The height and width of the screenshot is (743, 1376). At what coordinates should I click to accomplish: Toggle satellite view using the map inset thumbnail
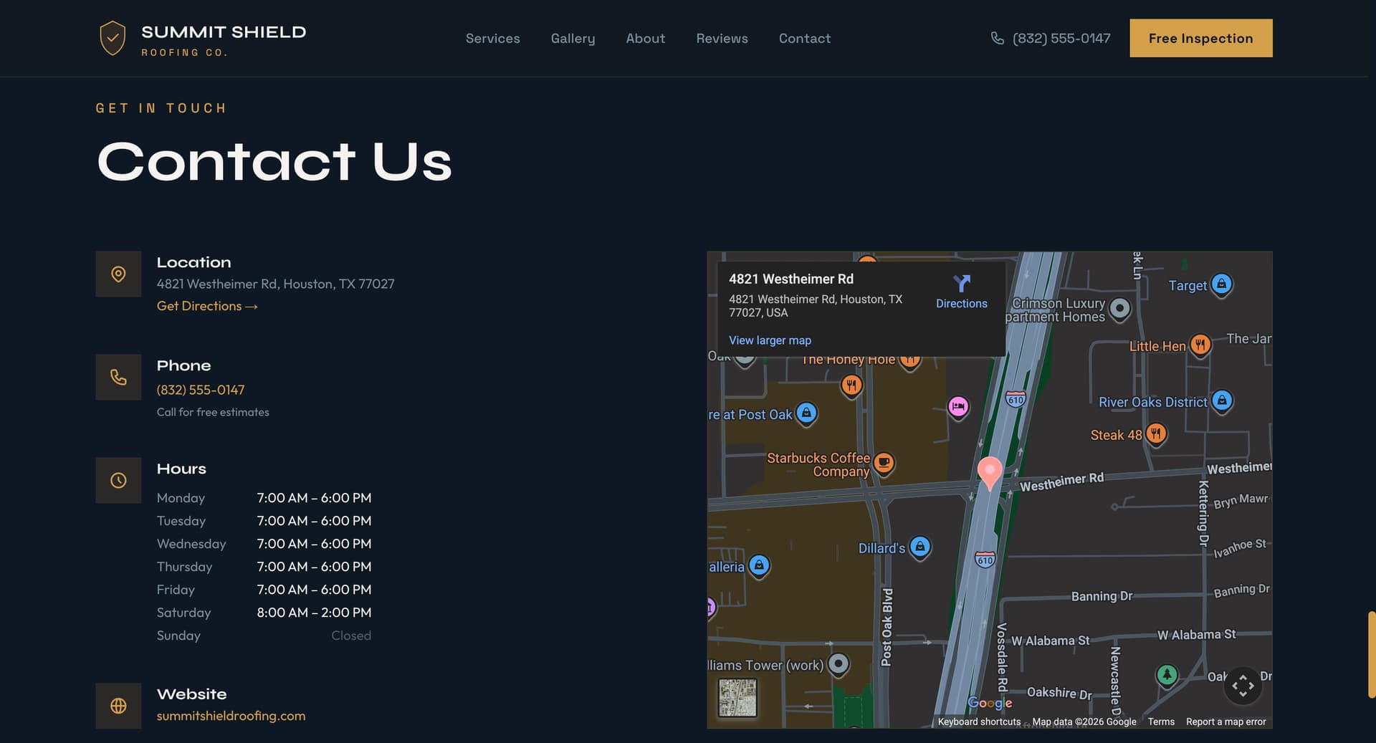pos(739,698)
